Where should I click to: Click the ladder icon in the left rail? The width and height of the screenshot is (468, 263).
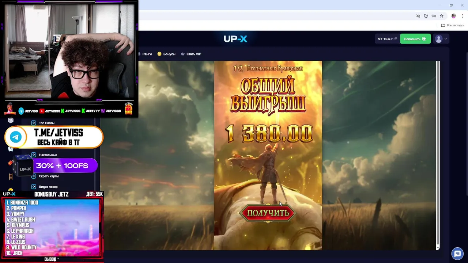pyautogui.click(x=11, y=177)
